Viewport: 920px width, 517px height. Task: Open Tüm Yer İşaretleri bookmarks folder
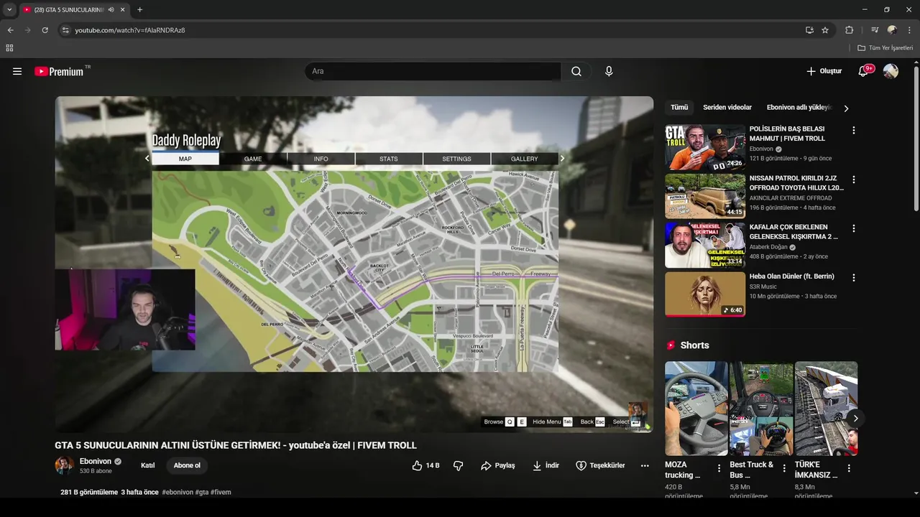(x=885, y=48)
